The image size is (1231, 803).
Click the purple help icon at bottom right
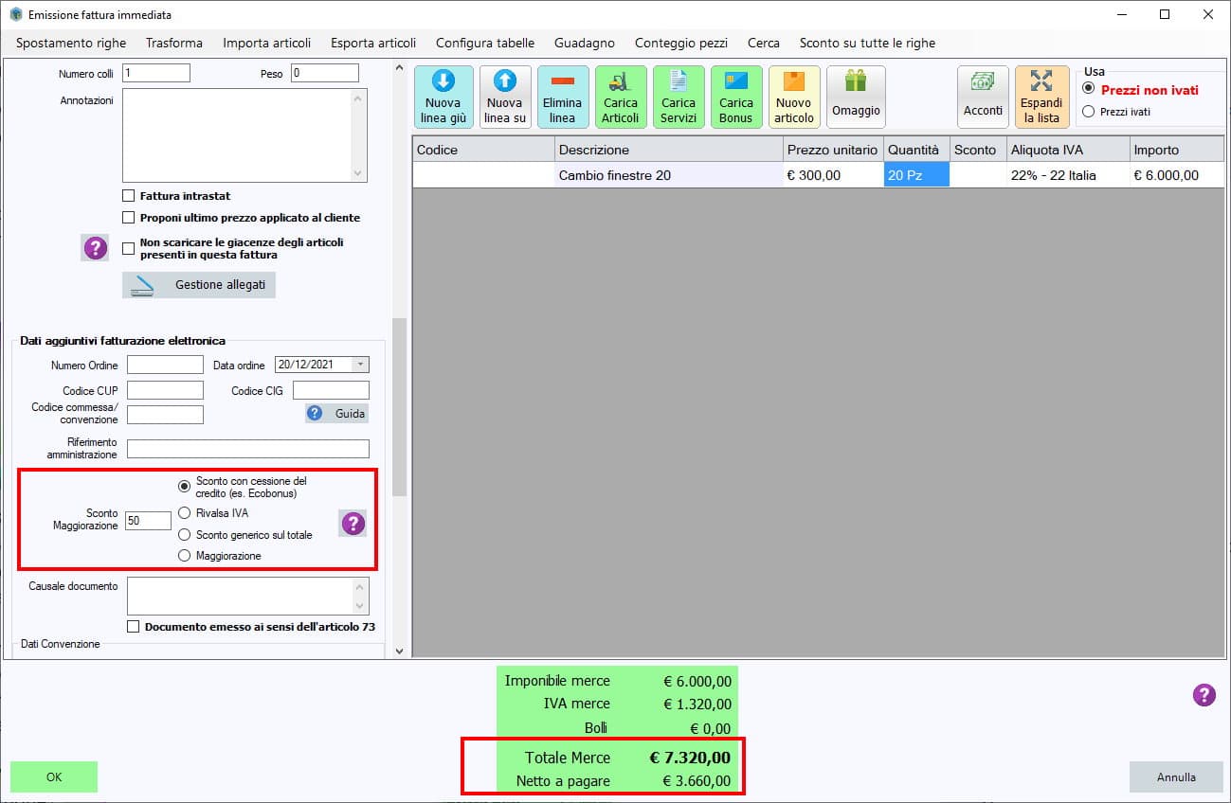[x=1204, y=695]
